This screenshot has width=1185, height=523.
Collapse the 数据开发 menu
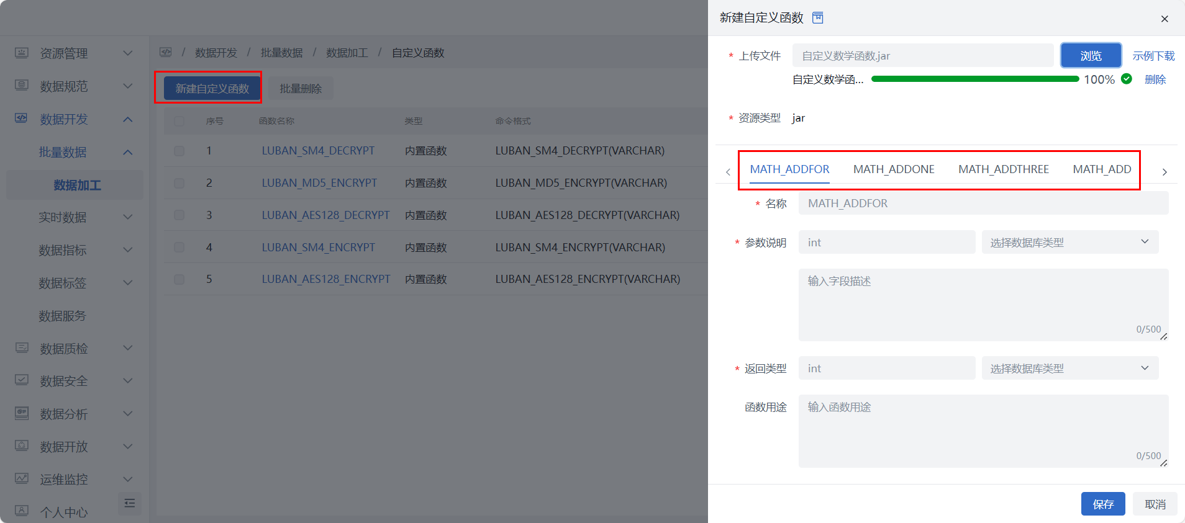tap(127, 119)
